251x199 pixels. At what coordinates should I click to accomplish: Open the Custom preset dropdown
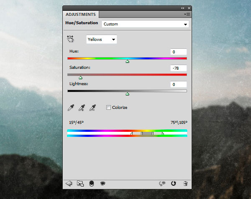click(x=145, y=24)
